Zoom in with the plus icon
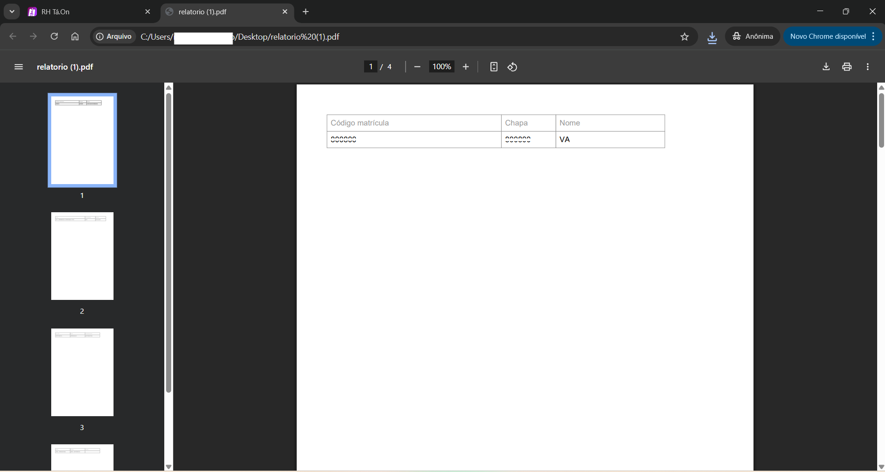Screen dimensions: 885x472 [466, 67]
